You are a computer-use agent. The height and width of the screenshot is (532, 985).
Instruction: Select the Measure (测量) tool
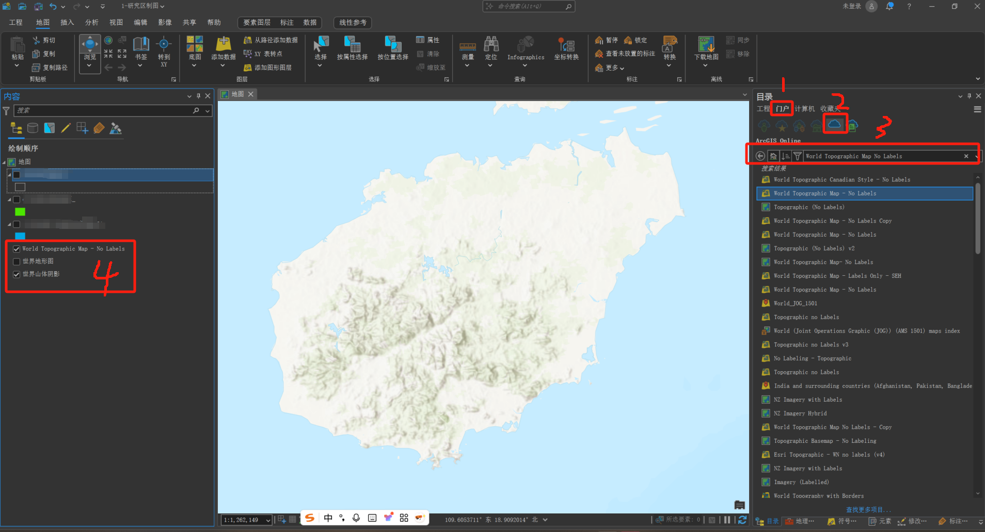[x=468, y=46]
